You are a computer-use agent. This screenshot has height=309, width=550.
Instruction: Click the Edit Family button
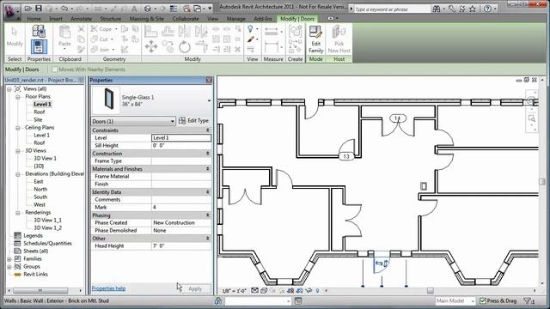[315, 39]
